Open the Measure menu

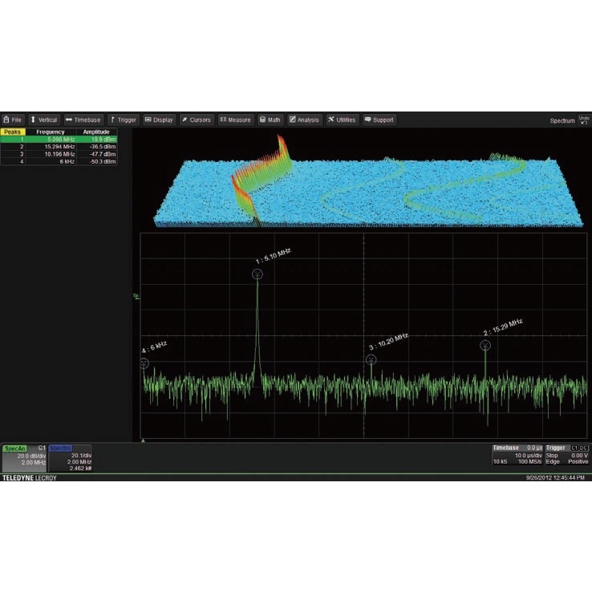click(235, 120)
